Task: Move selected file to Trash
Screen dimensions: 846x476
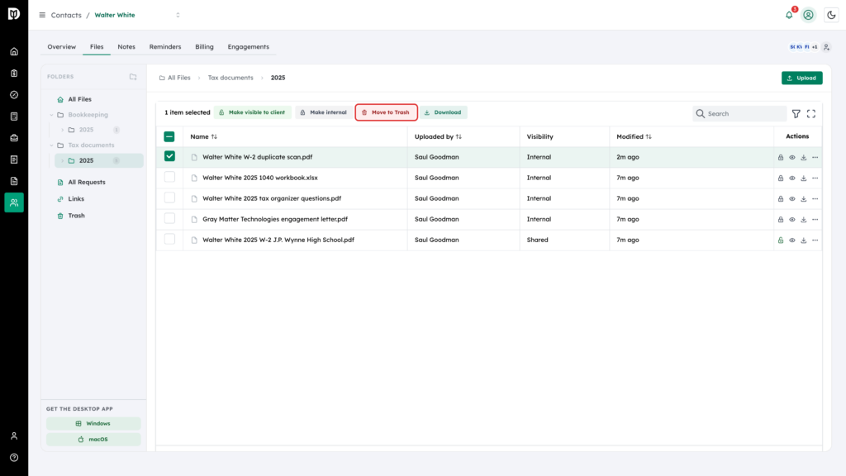Action: click(386, 112)
